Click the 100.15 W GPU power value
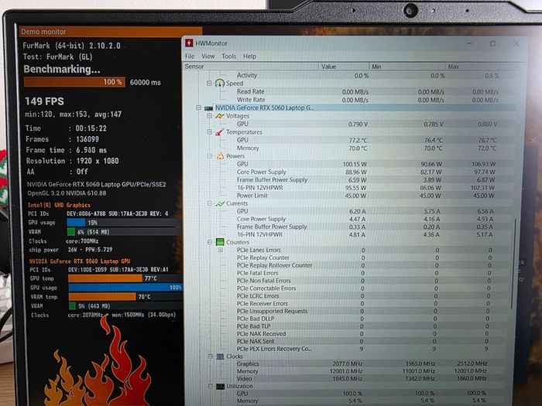Screen dimensions: 542x406 coord(355,164)
